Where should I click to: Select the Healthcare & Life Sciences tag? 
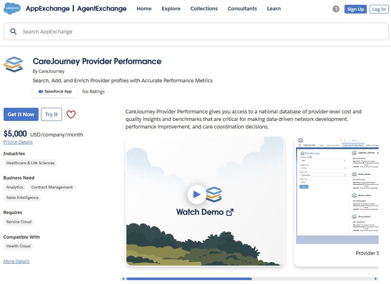(x=30, y=163)
